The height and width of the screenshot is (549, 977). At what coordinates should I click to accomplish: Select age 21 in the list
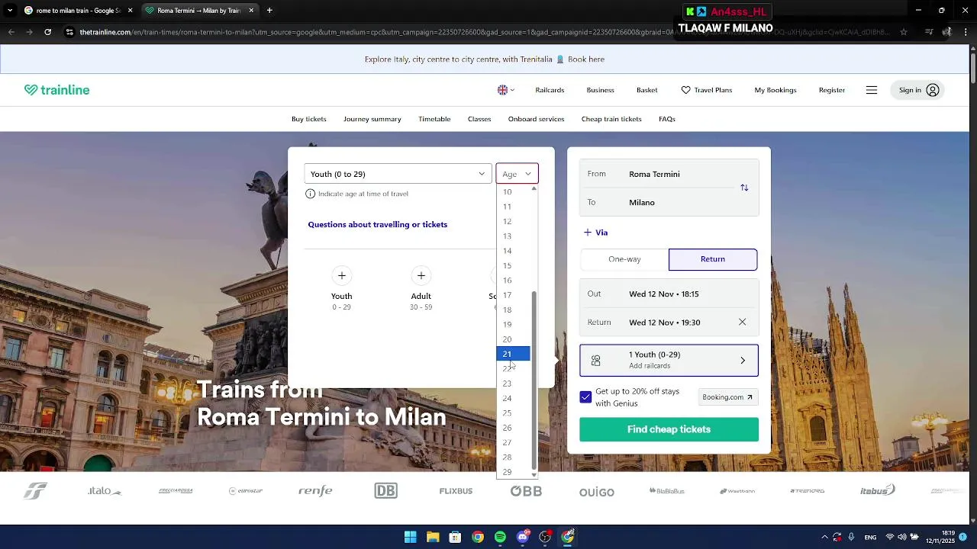coord(513,354)
